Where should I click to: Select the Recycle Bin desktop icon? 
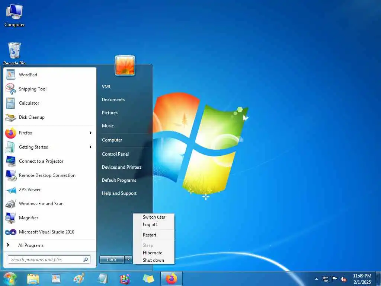click(x=15, y=54)
